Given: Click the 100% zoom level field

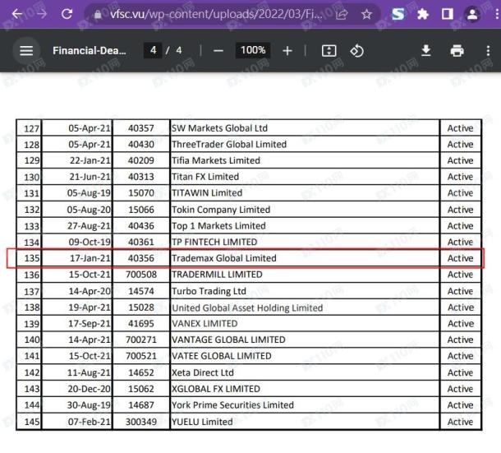Looking at the screenshot, I should click(x=253, y=50).
